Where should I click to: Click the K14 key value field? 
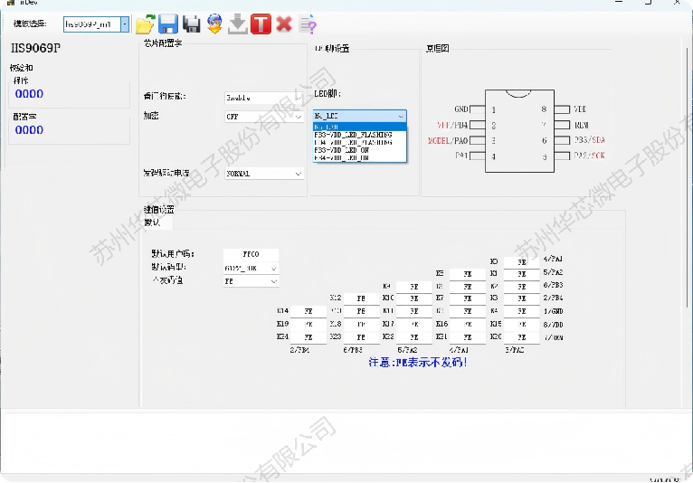point(309,311)
